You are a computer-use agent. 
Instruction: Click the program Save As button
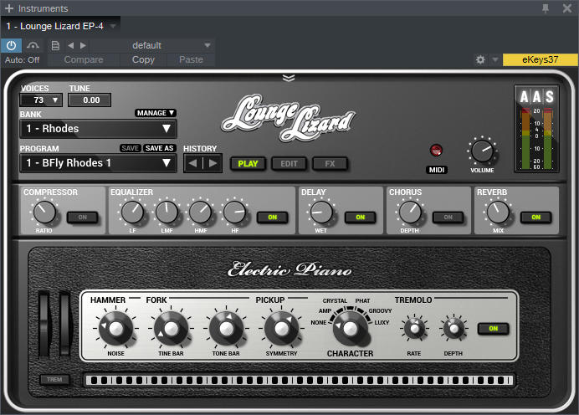pos(159,148)
